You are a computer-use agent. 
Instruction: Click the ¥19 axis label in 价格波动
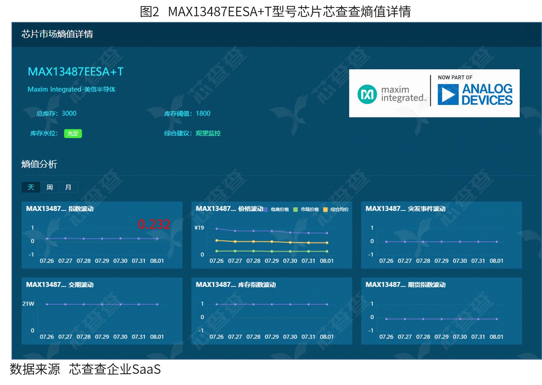pyautogui.click(x=199, y=228)
